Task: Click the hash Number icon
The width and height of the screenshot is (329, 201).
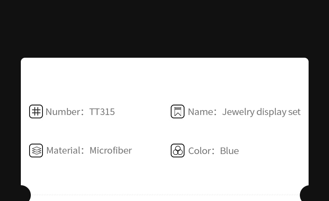Action: 36,112
